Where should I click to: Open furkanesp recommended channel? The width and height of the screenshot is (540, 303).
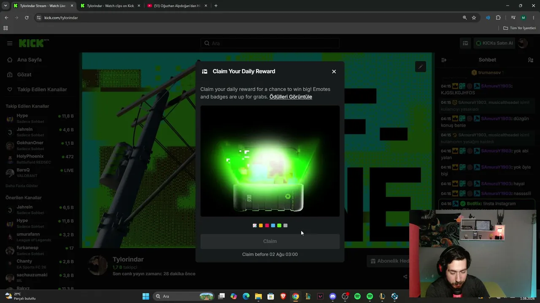pos(40,250)
